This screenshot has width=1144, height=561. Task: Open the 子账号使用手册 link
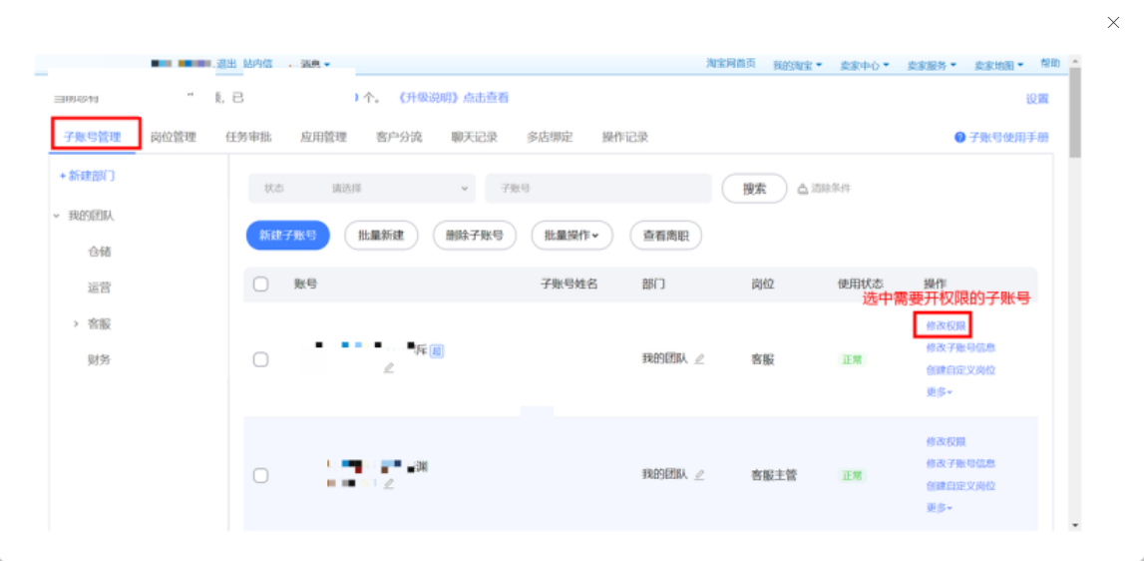pyautogui.click(x=1009, y=138)
